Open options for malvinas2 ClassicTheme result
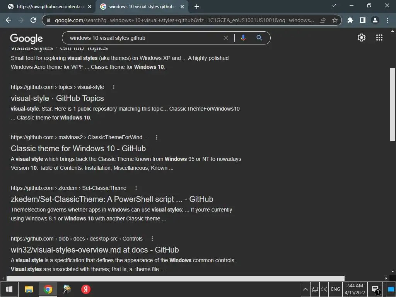Screen dimensions: 396x297 [x=157, y=137]
